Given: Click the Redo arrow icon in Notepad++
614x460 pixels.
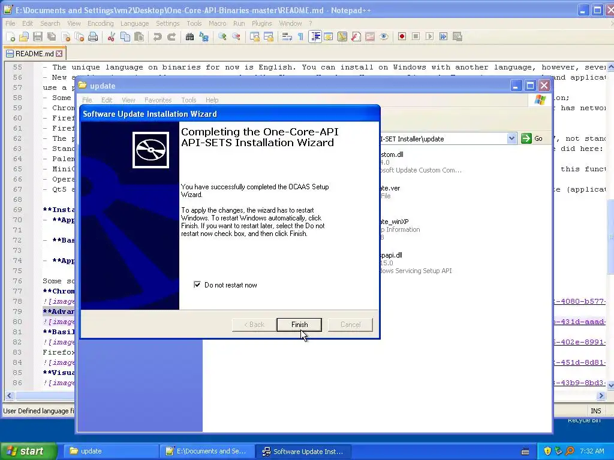Looking at the screenshot, I should [171, 37].
